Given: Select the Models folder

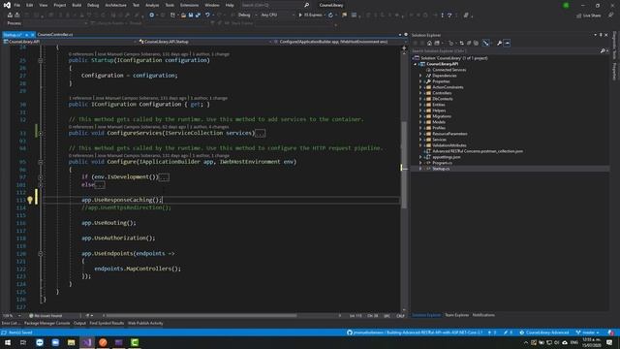Looking at the screenshot, I should pyautogui.click(x=439, y=122).
